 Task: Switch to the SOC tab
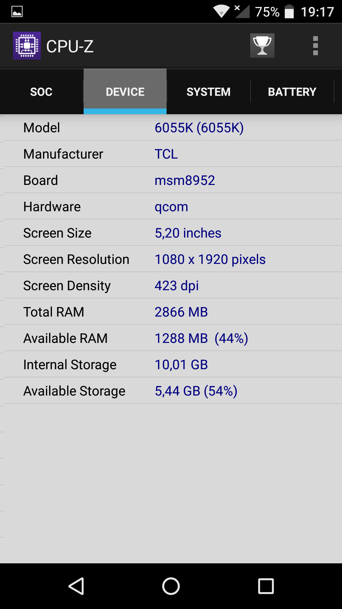tap(41, 92)
